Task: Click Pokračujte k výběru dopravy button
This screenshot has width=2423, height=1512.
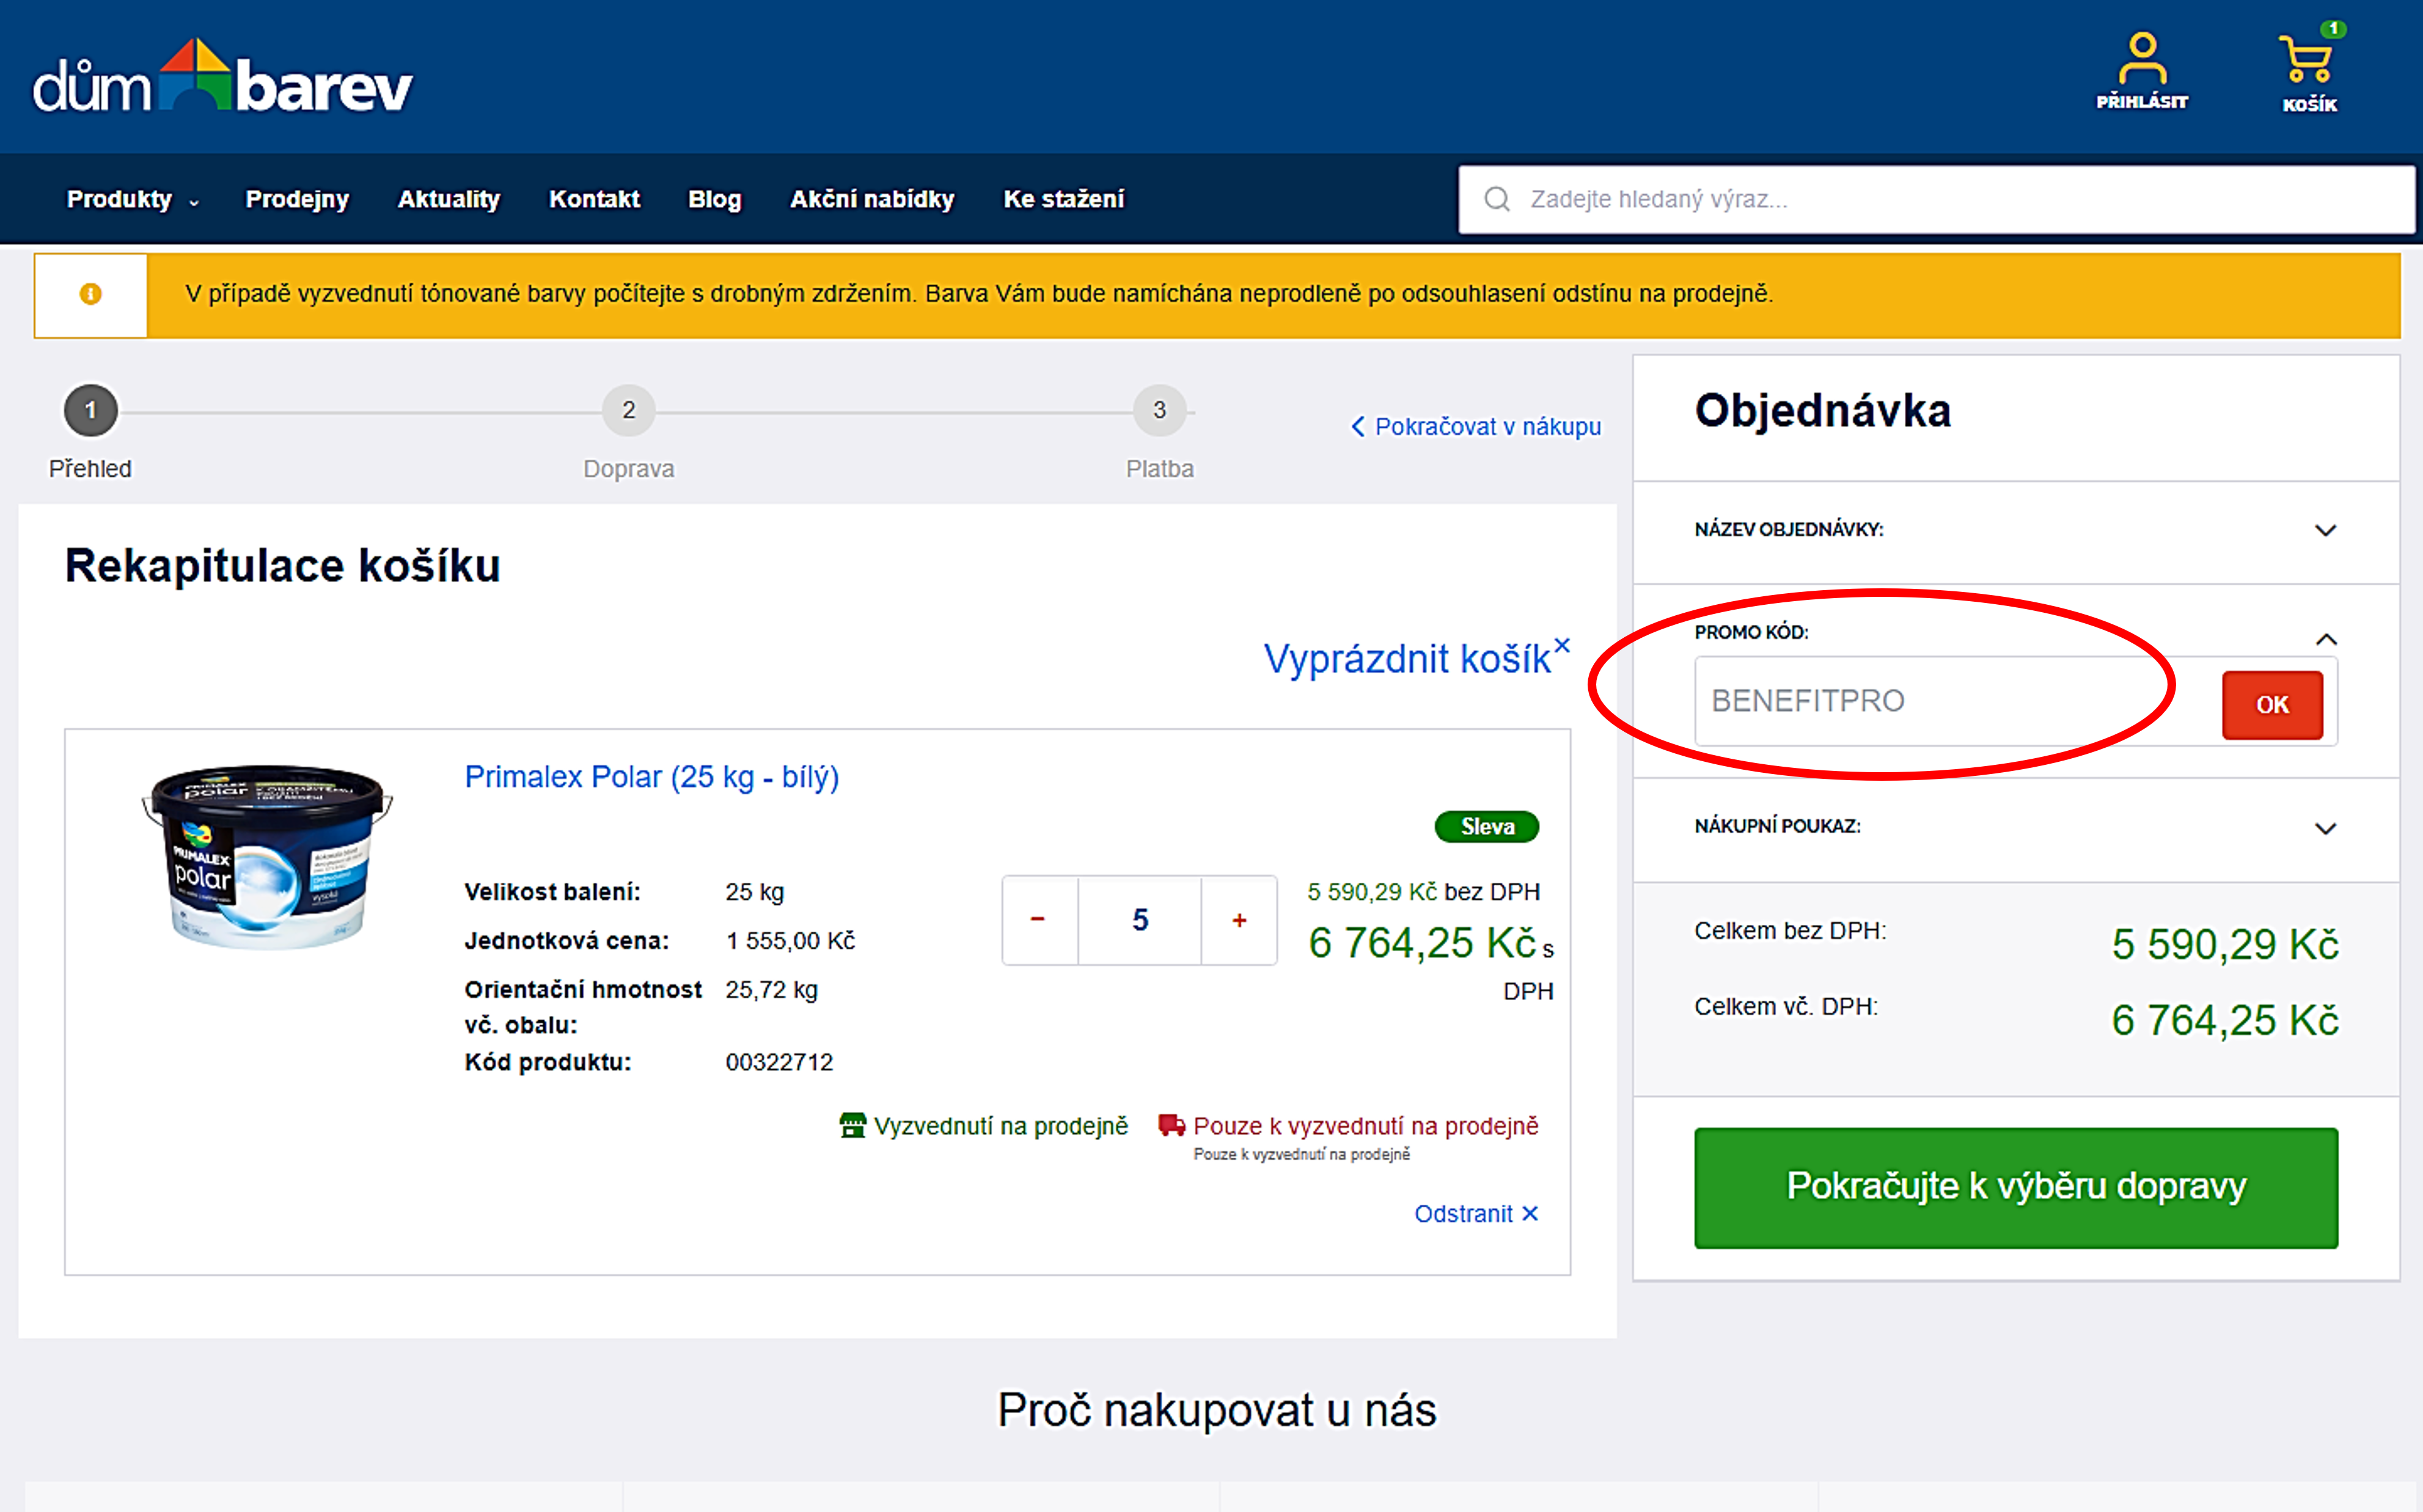Action: 2015,1187
